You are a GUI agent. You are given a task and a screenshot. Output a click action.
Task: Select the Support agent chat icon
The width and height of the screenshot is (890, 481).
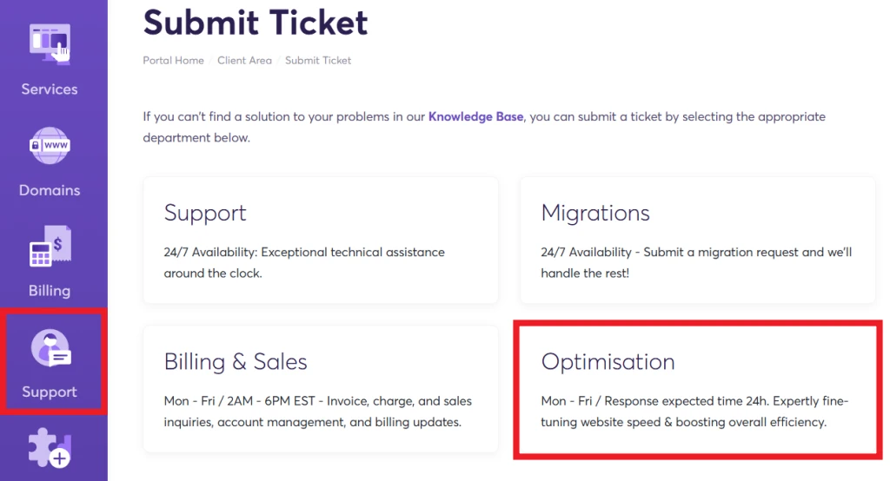pos(50,347)
